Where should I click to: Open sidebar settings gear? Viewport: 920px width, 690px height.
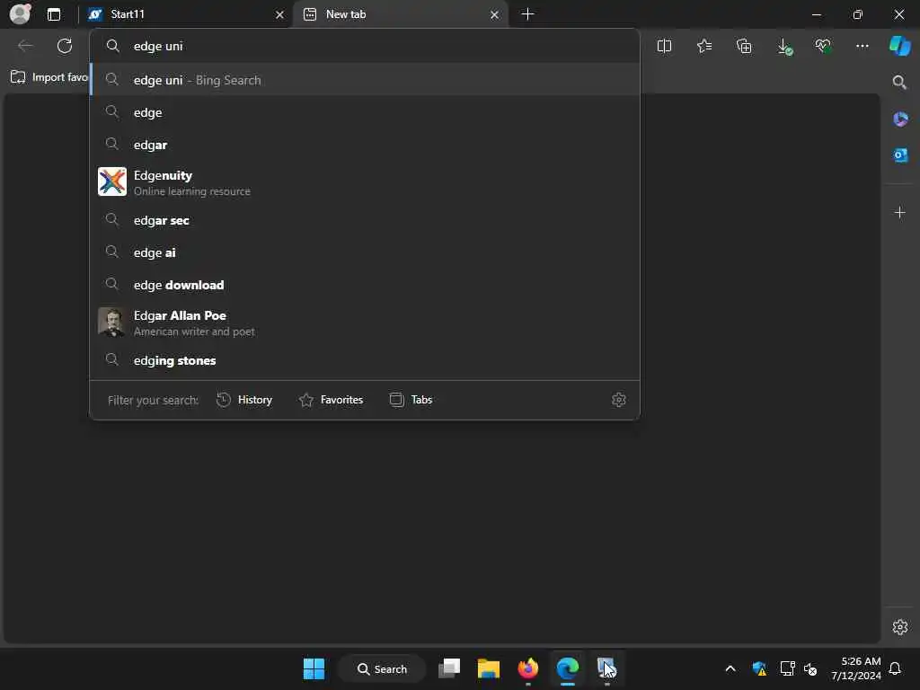899,627
